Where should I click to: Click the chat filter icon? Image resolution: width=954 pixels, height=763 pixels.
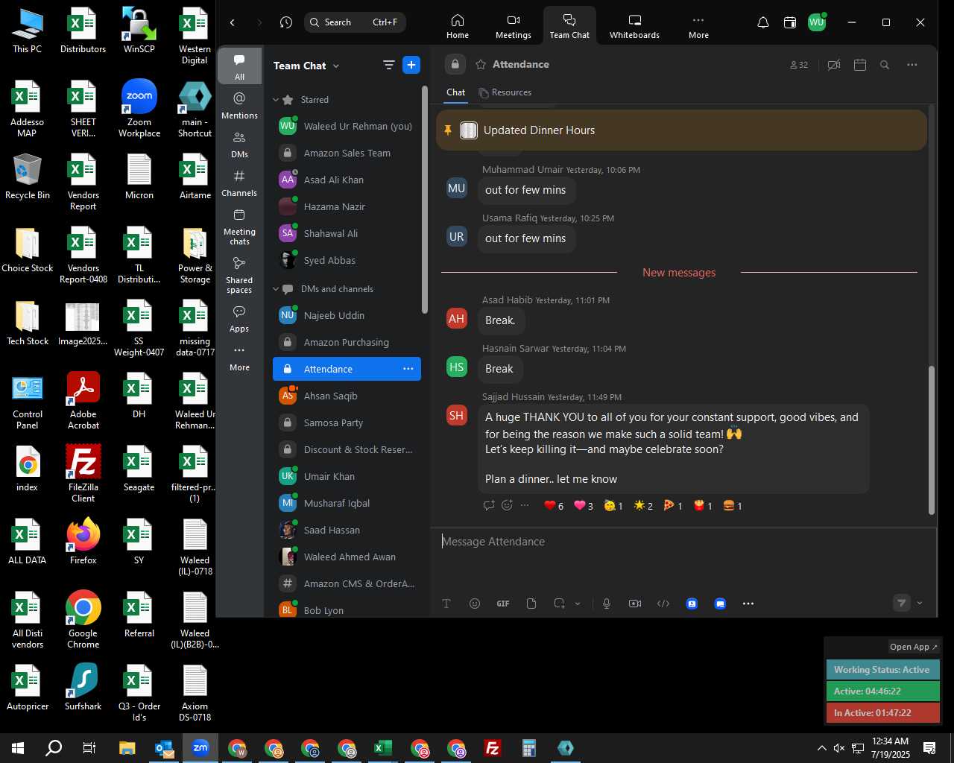(x=388, y=65)
